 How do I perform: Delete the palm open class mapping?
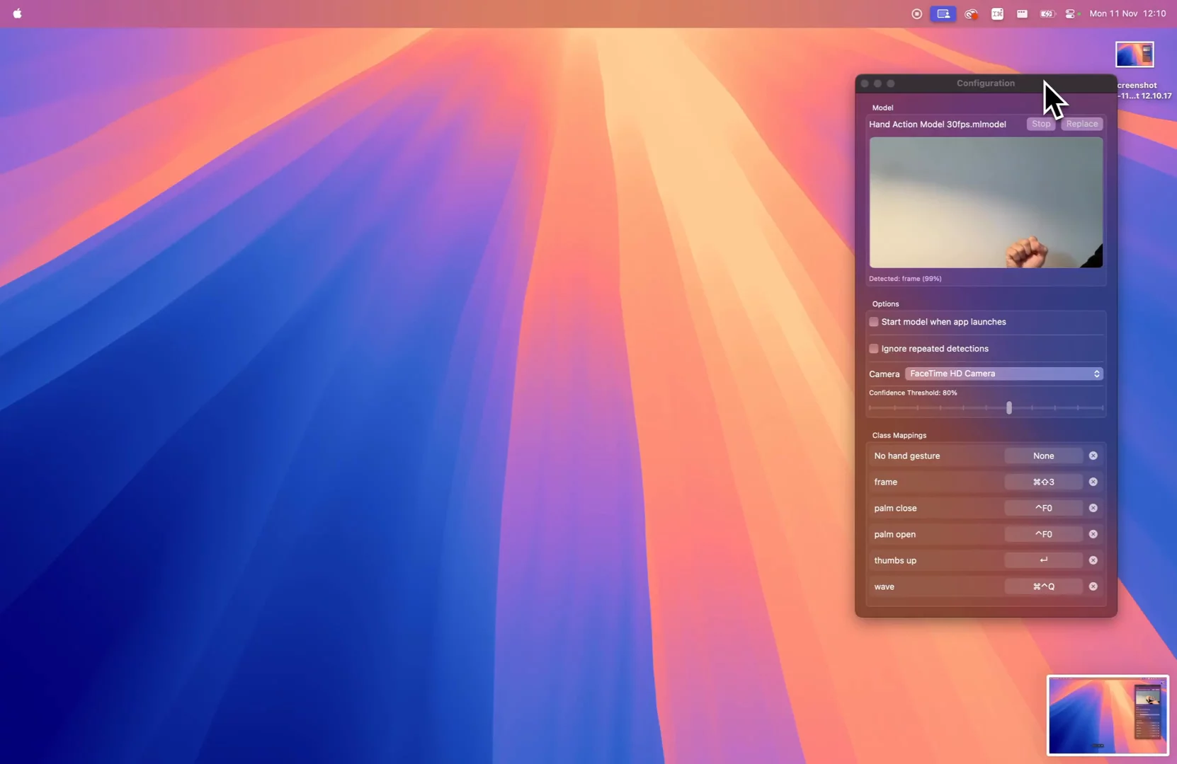click(x=1093, y=534)
